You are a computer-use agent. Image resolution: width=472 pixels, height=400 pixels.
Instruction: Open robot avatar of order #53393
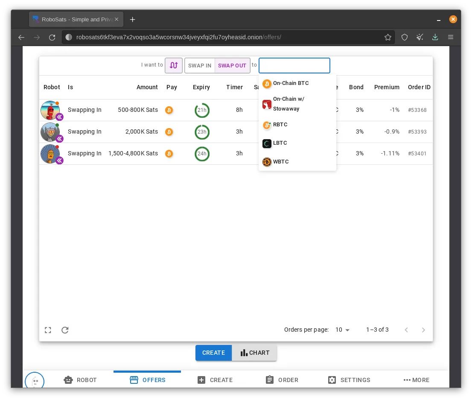pyautogui.click(x=50, y=132)
